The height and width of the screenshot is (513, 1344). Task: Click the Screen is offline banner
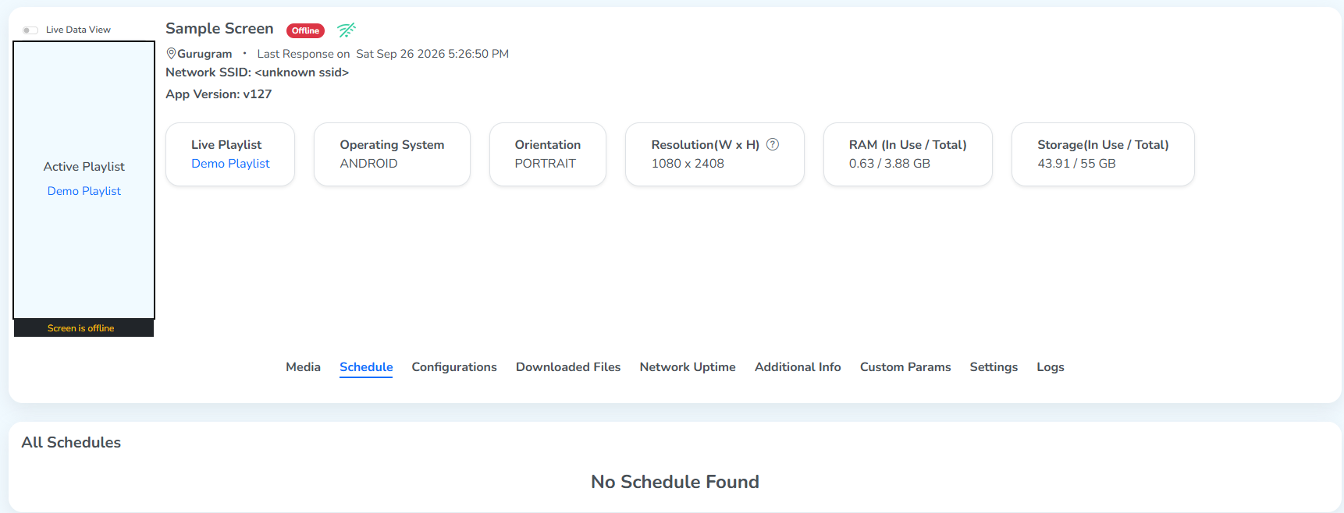coord(84,328)
